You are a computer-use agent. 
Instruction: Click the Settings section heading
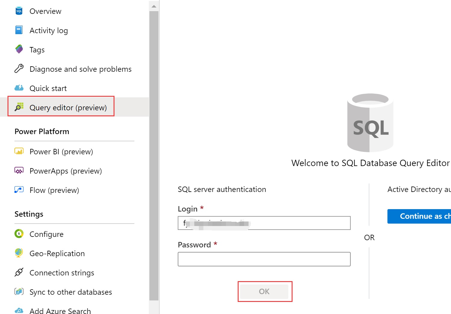pos(29,214)
